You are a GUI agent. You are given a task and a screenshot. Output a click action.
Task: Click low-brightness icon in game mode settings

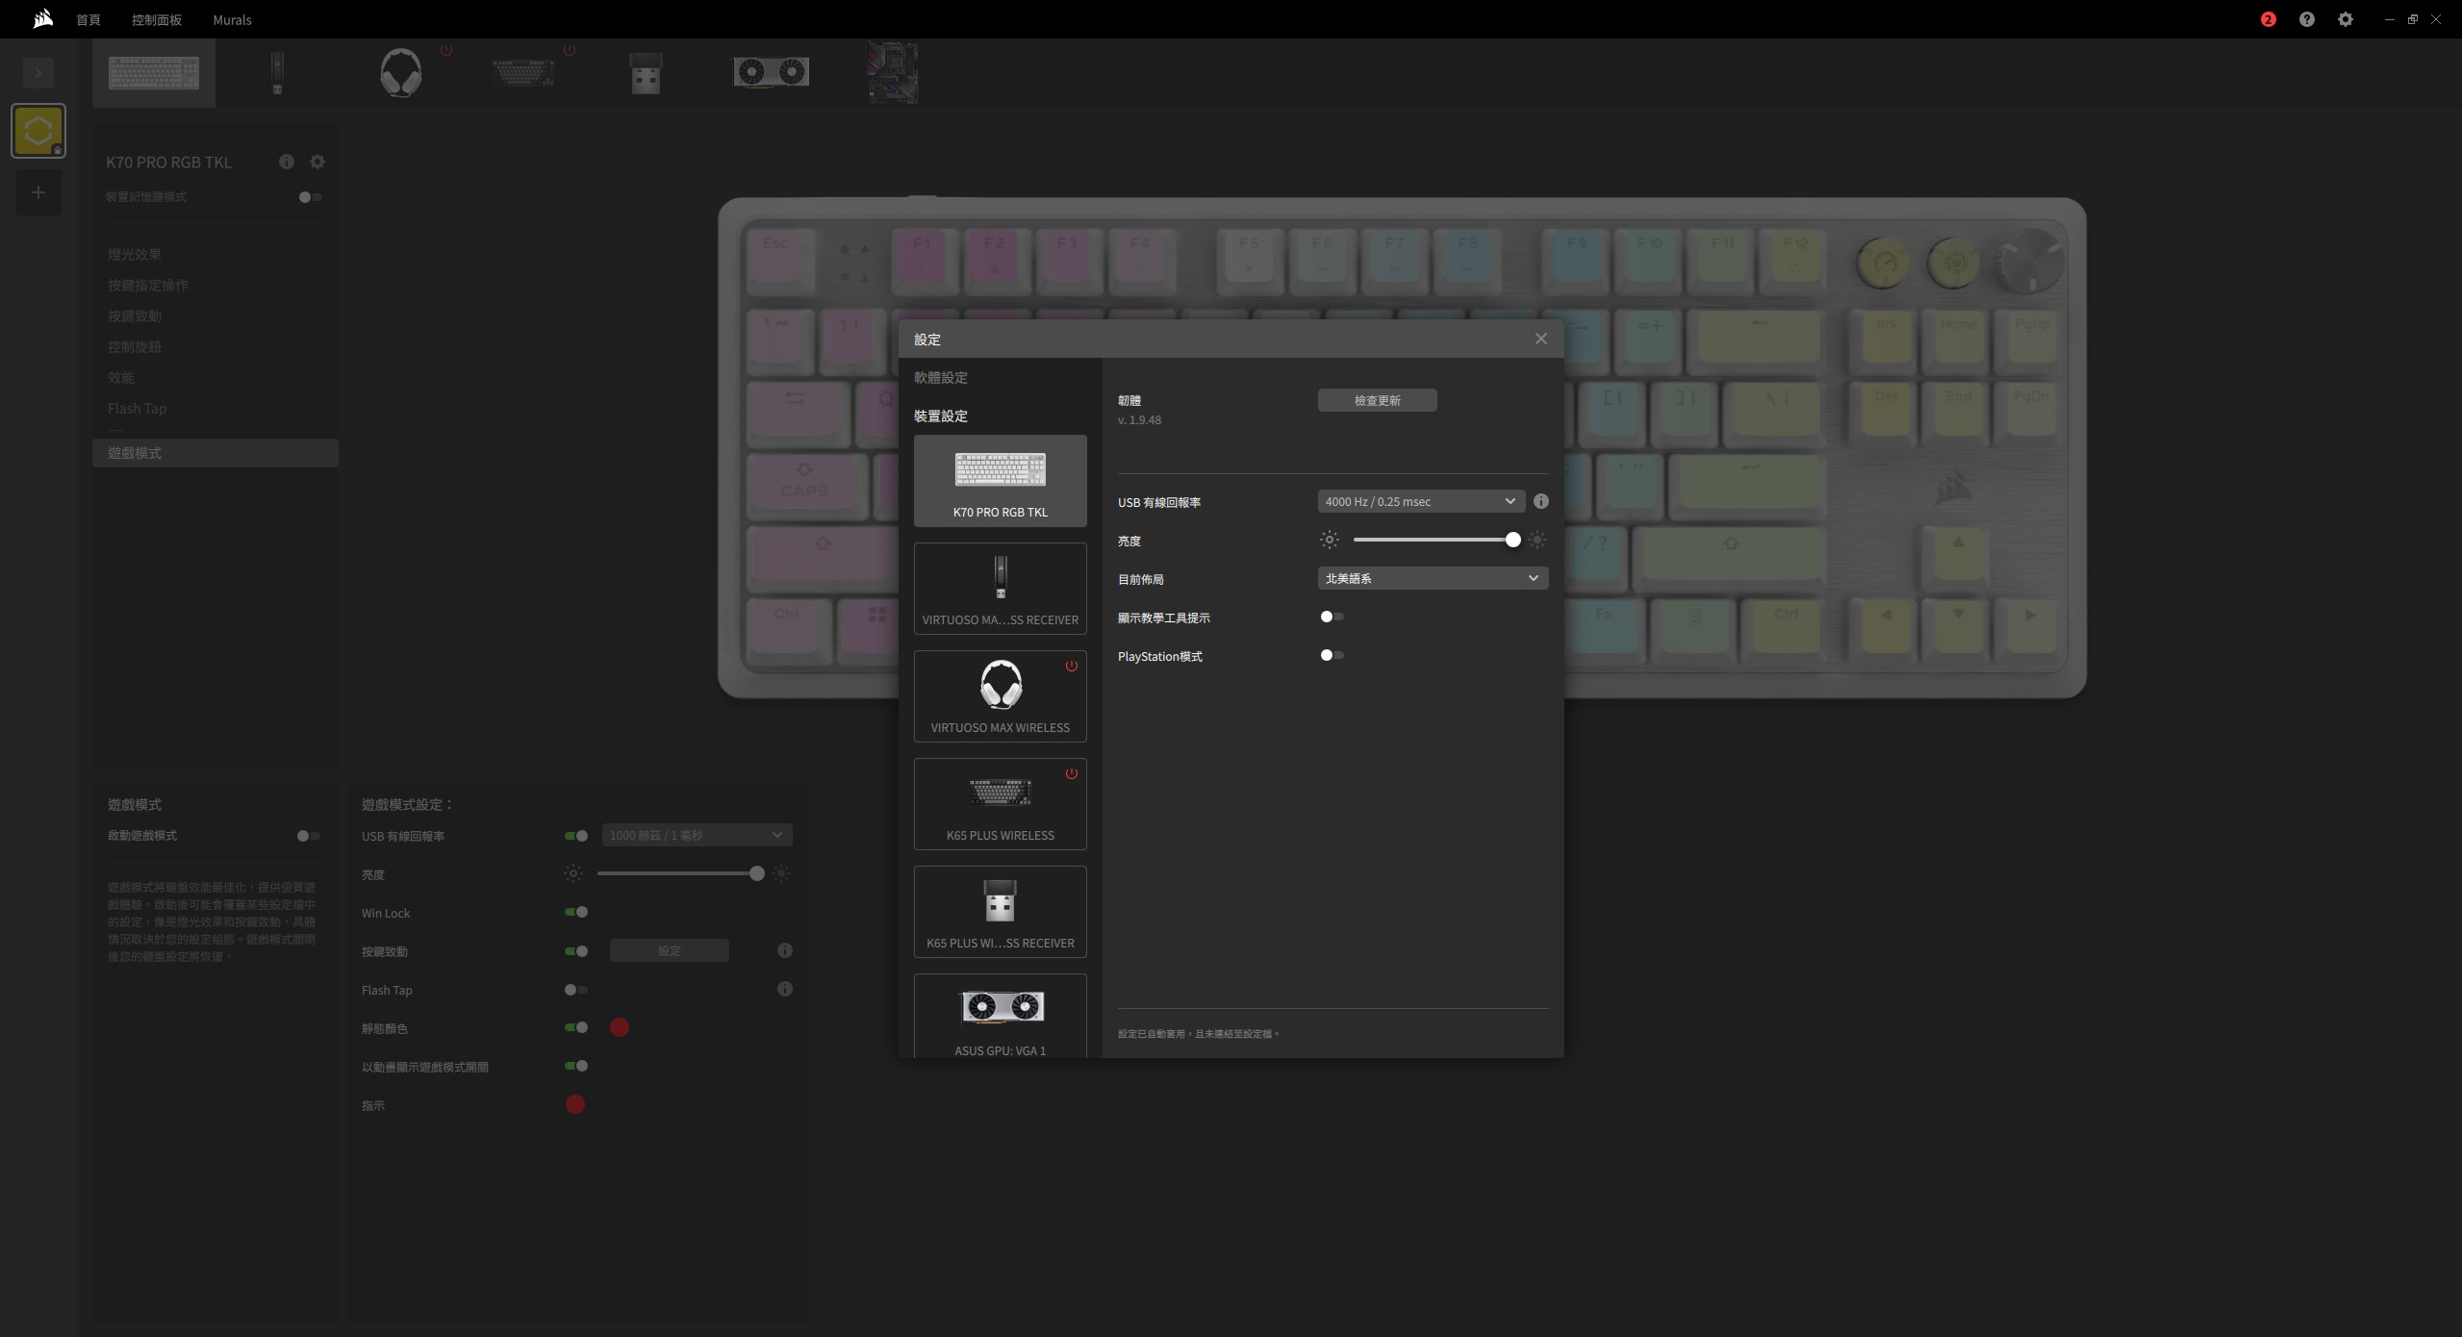(573, 873)
